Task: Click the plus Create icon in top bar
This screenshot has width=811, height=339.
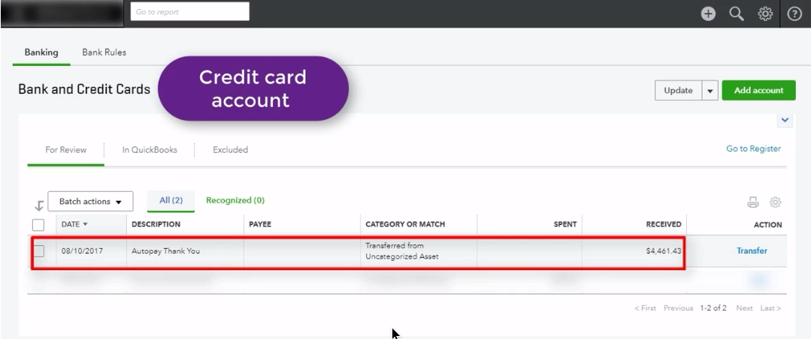Action: click(x=708, y=13)
